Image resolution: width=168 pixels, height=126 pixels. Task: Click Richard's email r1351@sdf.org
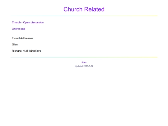click(x=32, y=51)
